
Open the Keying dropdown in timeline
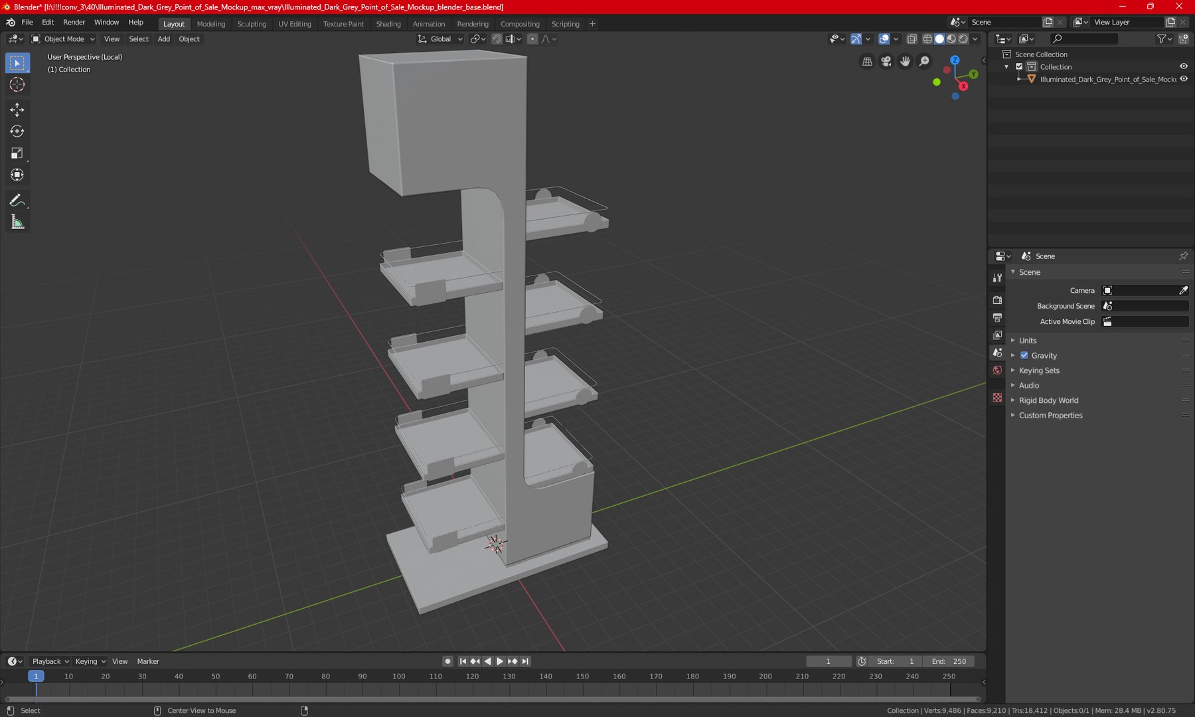[x=90, y=661]
